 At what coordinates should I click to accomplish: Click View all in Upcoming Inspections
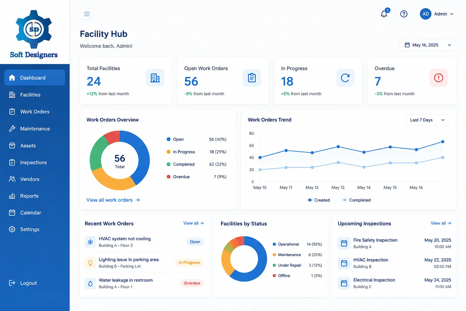(x=441, y=223)
